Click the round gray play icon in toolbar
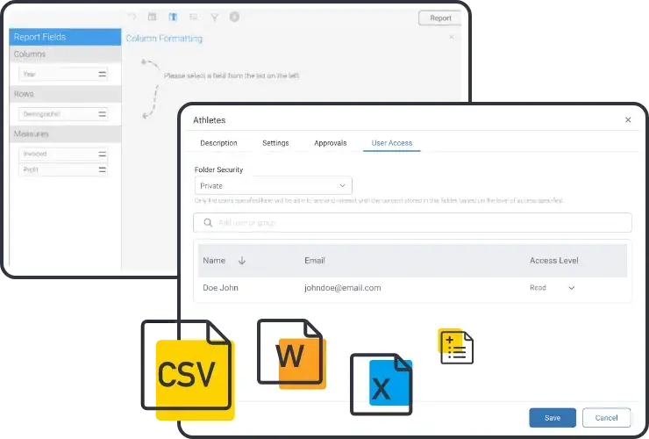649x439 pixels. pos(235,17)
